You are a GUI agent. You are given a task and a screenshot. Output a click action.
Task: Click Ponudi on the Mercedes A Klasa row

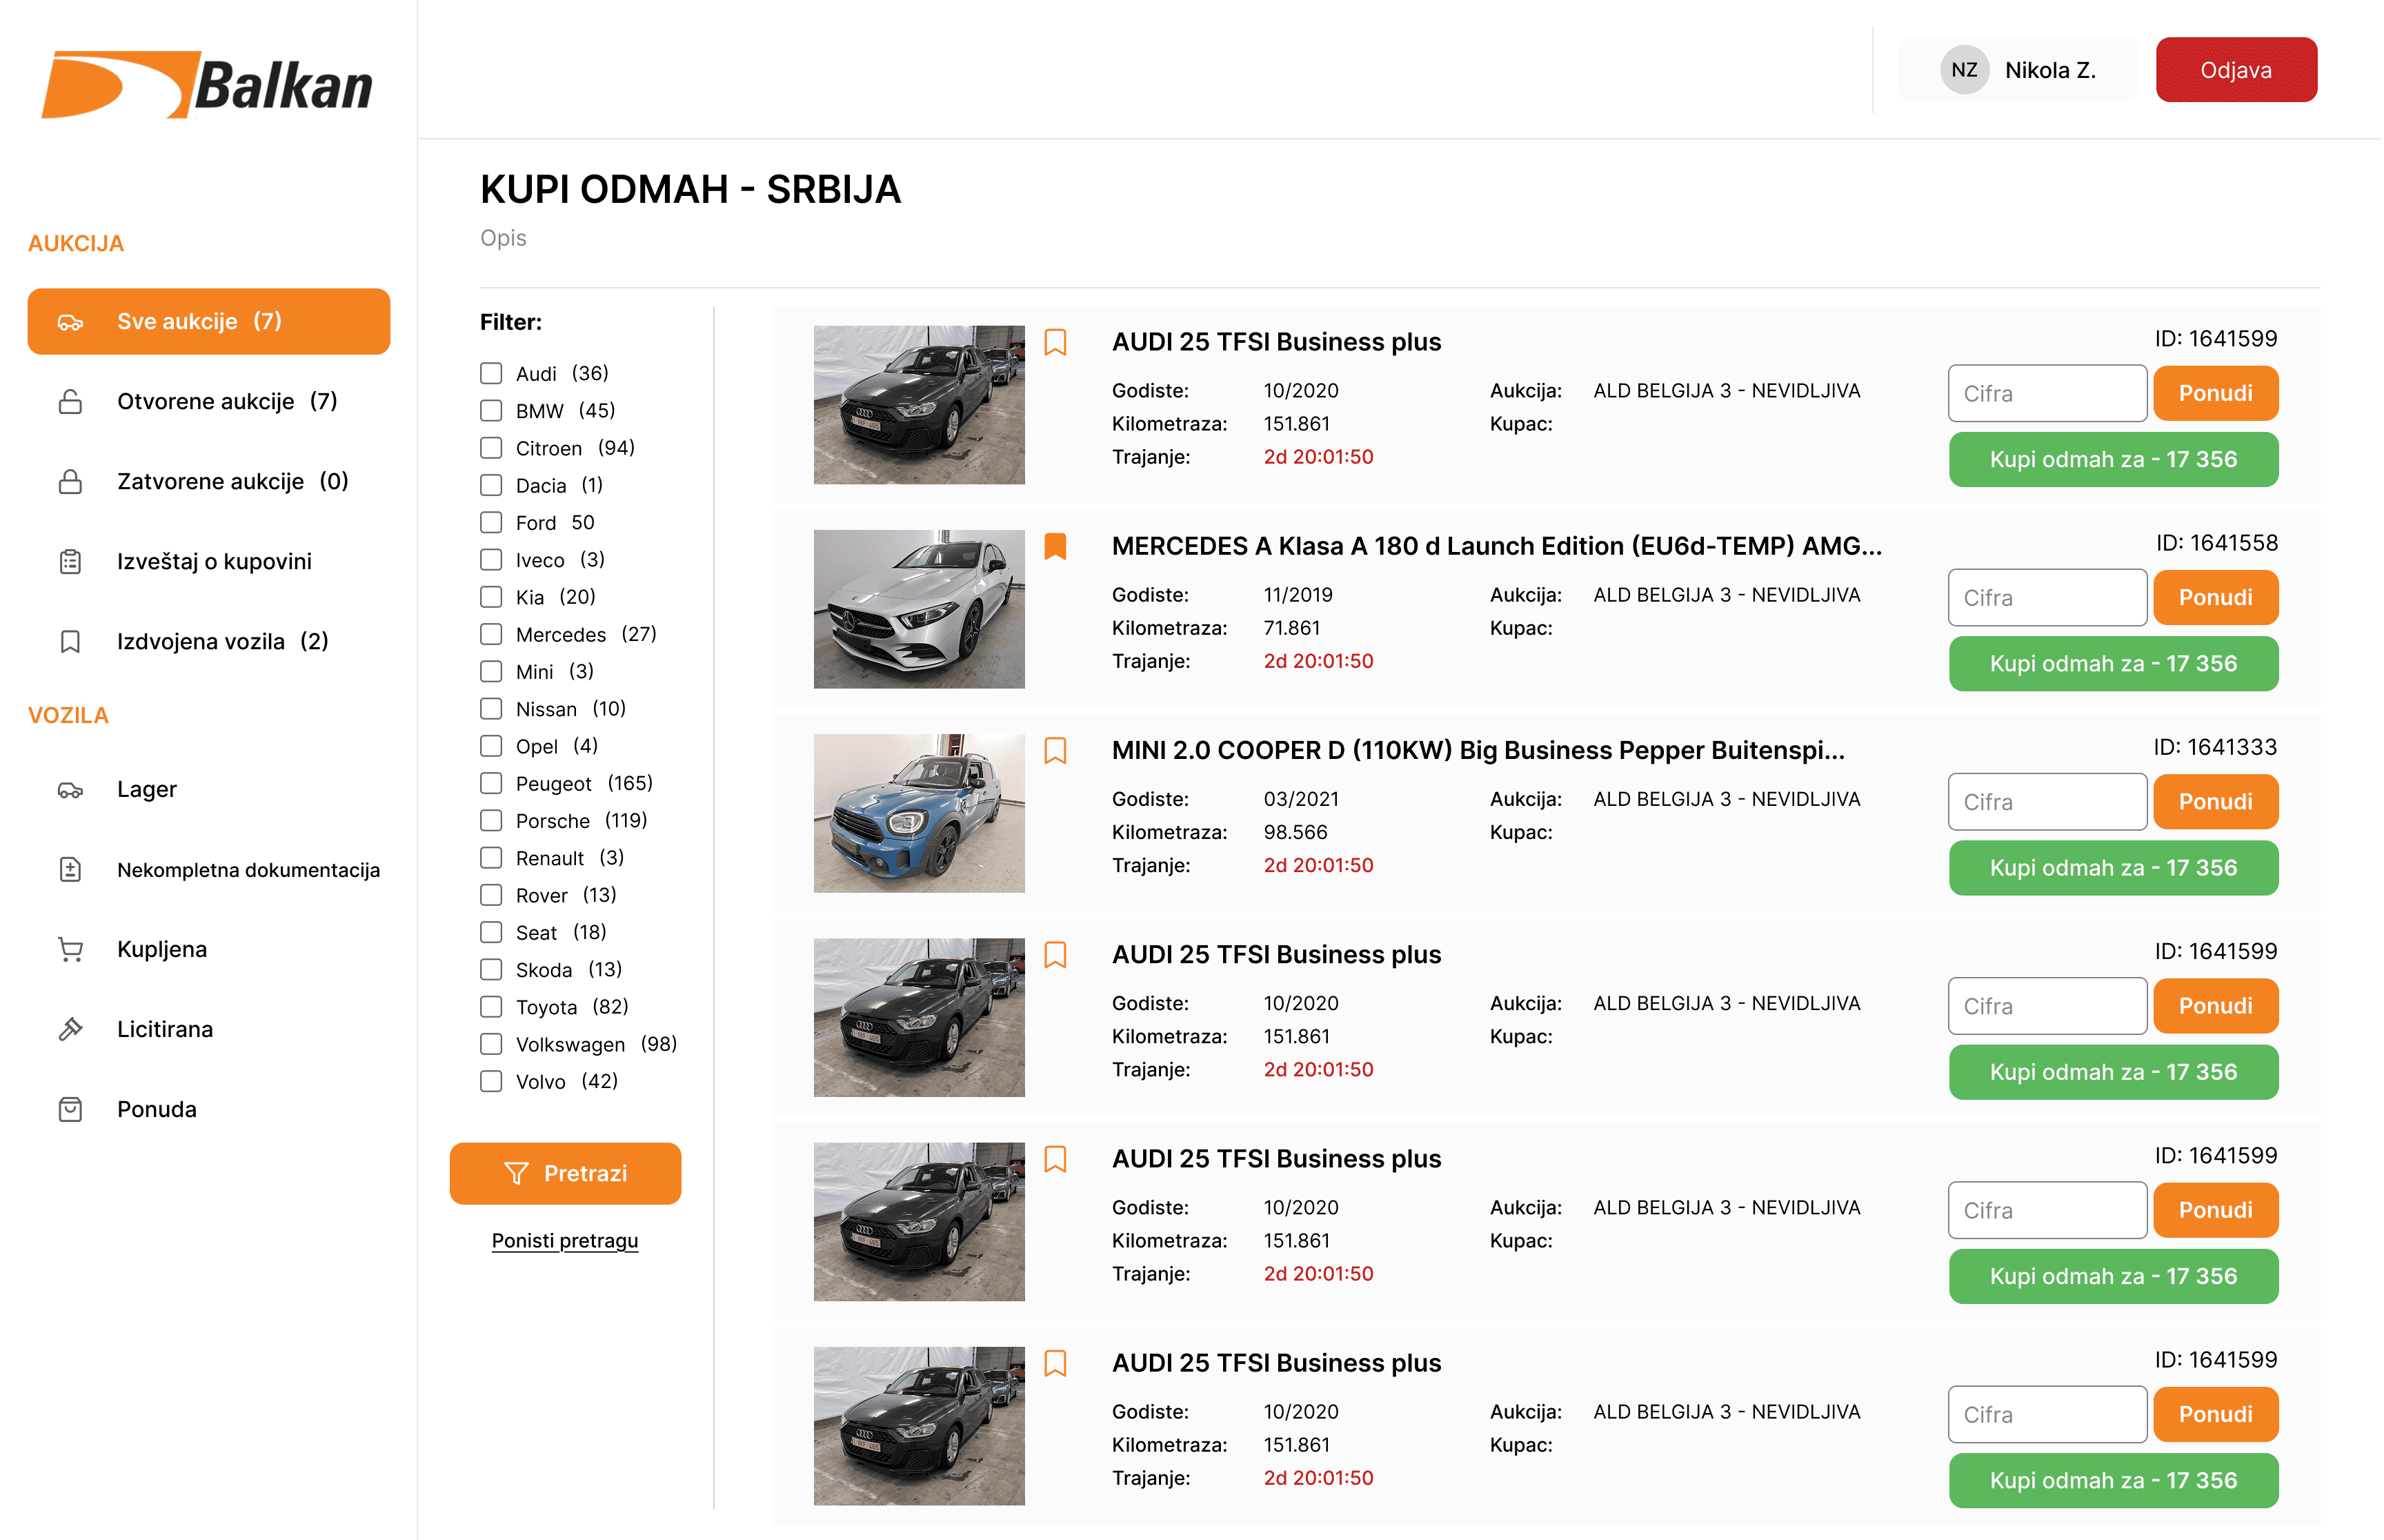(x=2215, y=598)
